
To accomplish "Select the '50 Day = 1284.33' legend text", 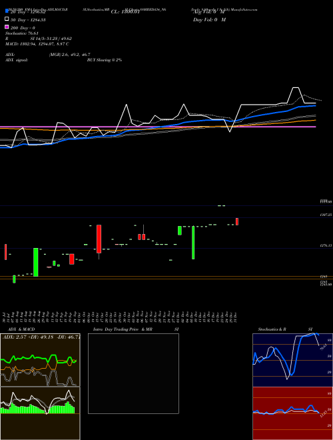I will [28, 20].
